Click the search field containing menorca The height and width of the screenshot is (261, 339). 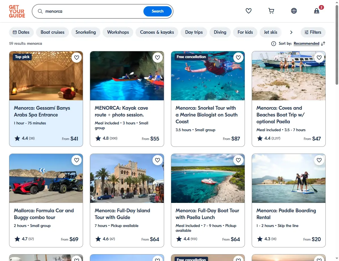click(93, 11)
